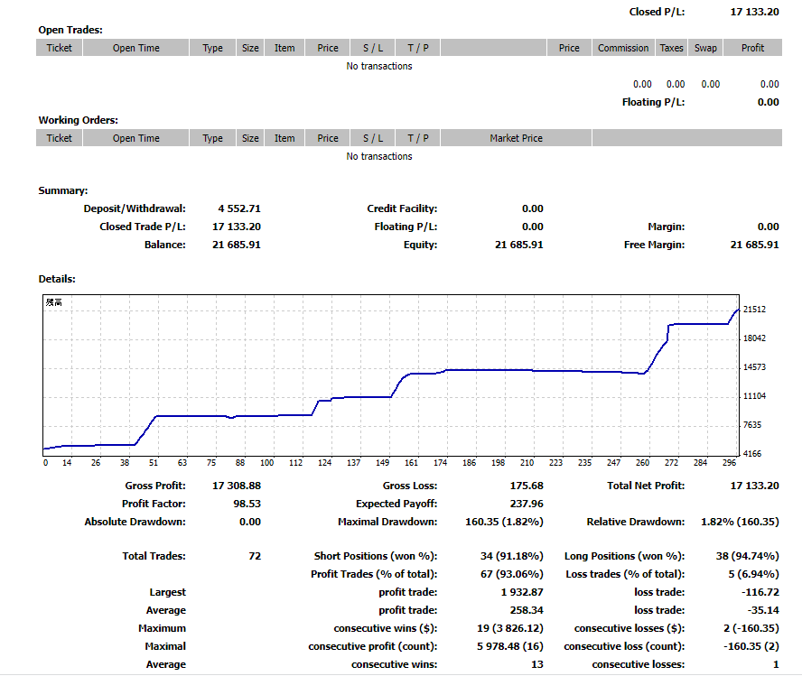Click the Expected Payoff value 237.96
802x676 pixels.
[x=526, y=504]
